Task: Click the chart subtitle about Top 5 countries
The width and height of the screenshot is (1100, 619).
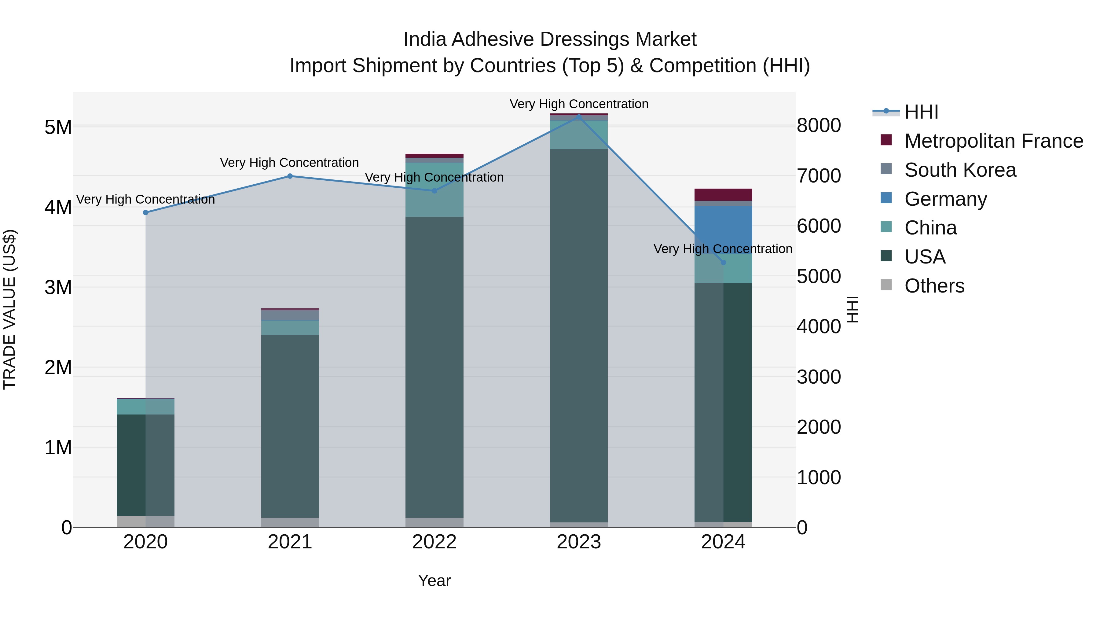Action: point(550,66)
